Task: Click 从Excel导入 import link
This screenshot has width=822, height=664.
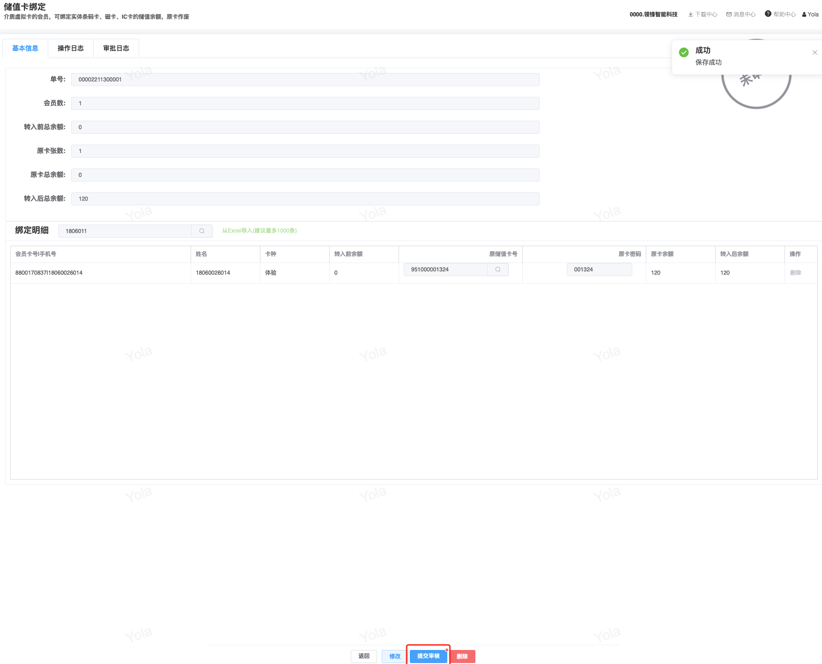Action: coord(259,231)
